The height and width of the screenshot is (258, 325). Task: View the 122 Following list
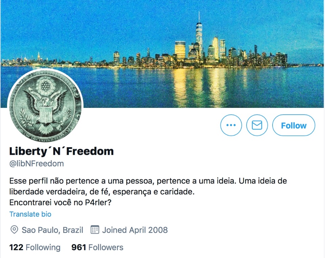35,247
